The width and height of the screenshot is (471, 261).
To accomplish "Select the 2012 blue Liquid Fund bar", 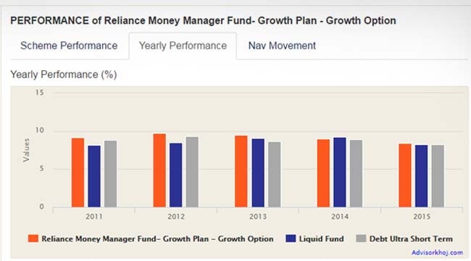I will point(176,175).
